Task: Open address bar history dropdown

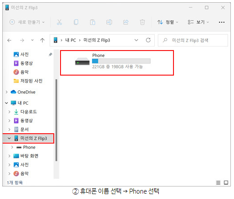Action: pos(136,40)
